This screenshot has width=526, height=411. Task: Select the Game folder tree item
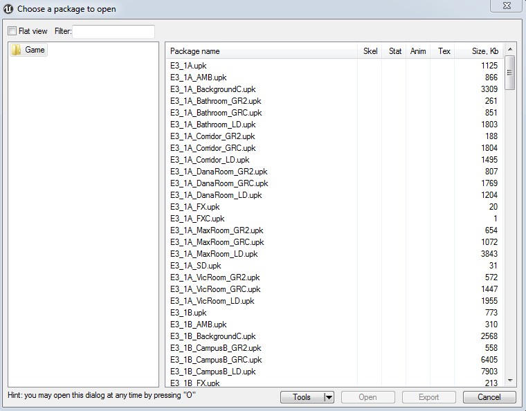tap(29, 50)
